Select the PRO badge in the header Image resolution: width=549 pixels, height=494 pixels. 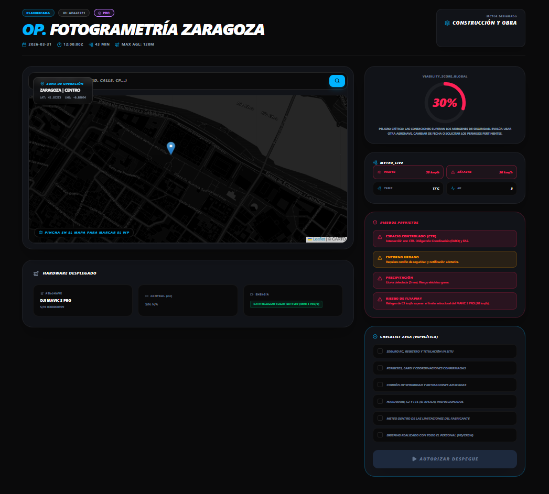(x=104, y=13)
